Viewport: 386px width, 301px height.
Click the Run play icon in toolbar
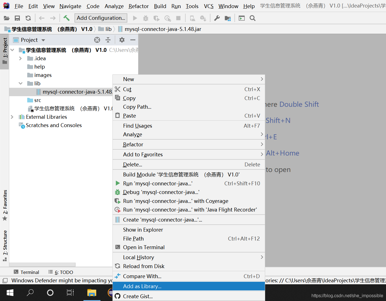[x=135, y=18]
